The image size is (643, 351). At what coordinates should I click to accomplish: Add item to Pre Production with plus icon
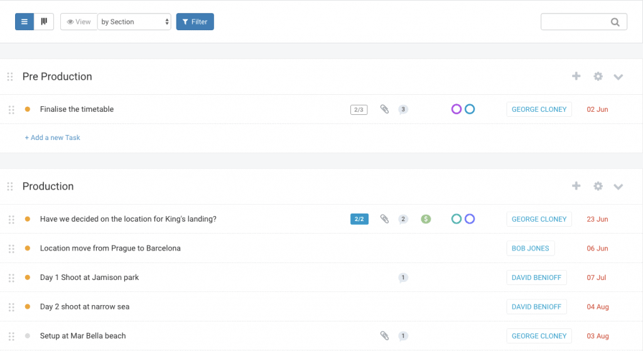coord(576,76)
